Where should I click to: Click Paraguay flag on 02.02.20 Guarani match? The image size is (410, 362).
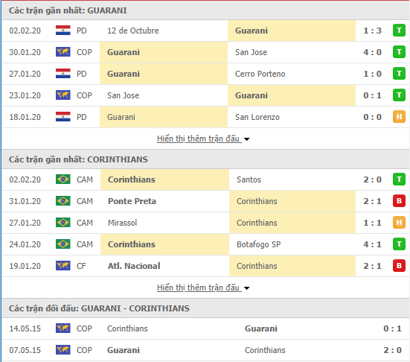[x=63, y=31]
